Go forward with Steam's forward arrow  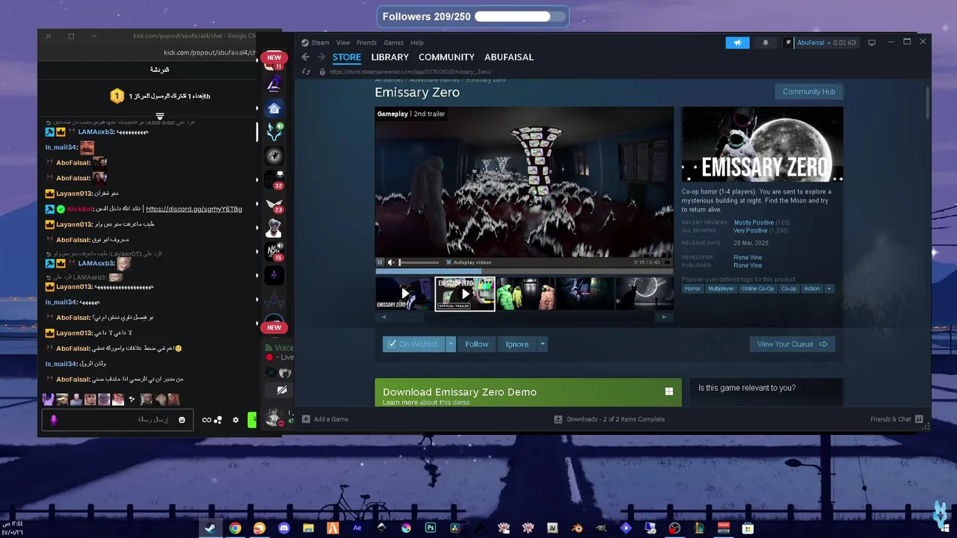pos(321,57)
